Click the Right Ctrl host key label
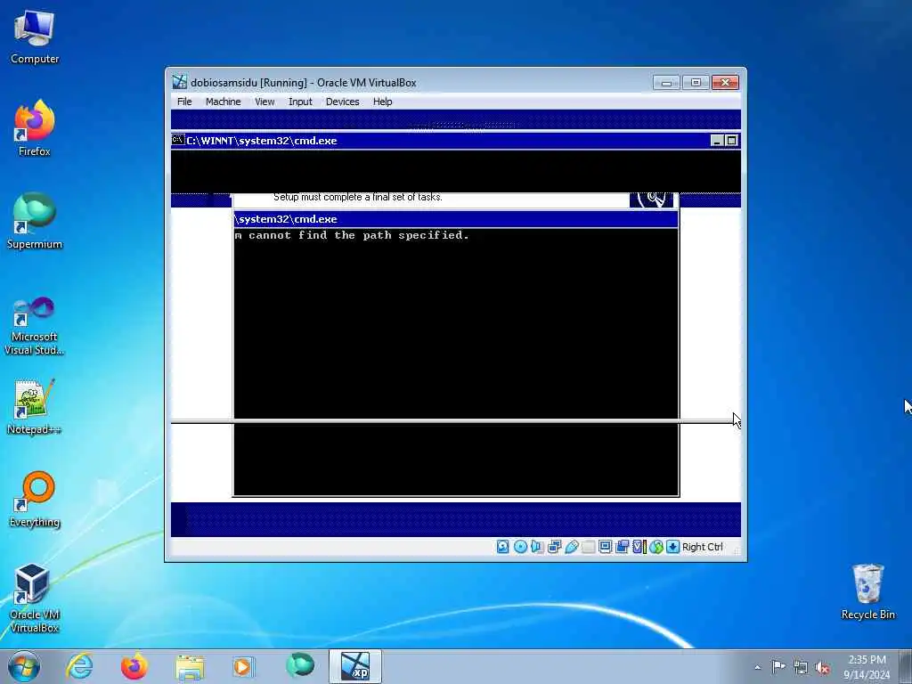The width and height of the screenshot is (912, 684). 702,547
